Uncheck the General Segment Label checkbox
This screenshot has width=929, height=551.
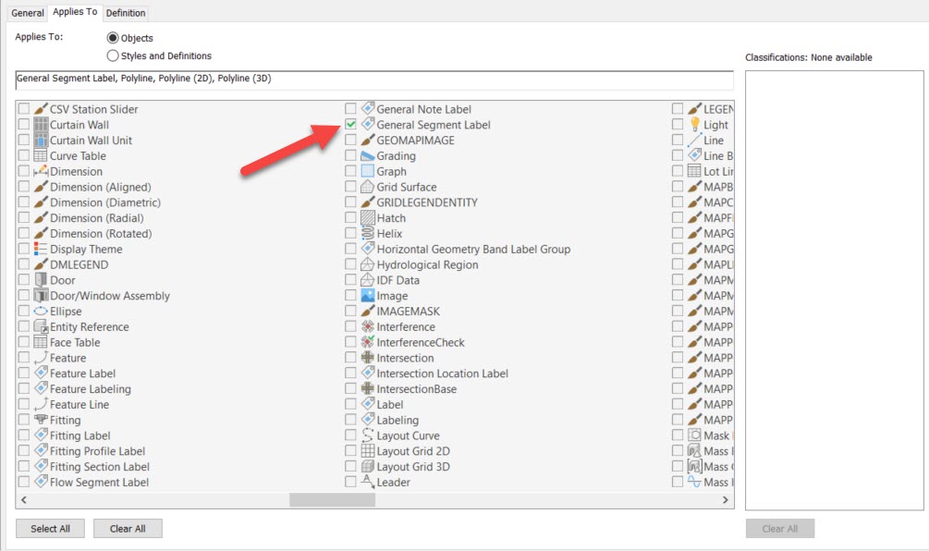point(351,124)
